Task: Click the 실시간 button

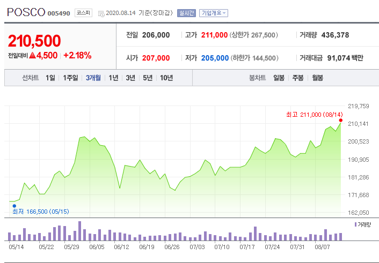Action: point(186,13)
